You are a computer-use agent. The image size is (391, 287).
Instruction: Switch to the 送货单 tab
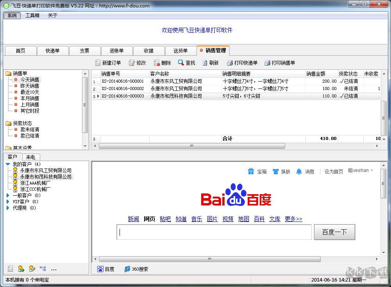click(180, 51)
